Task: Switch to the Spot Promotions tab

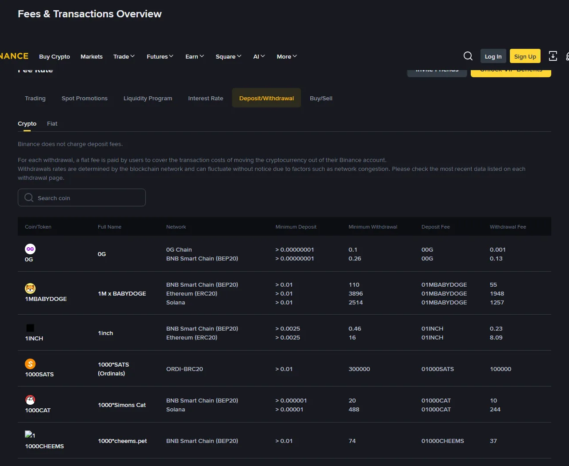Action: point(84,98)
